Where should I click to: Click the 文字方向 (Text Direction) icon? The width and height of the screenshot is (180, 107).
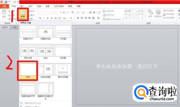tap(109, 11)
